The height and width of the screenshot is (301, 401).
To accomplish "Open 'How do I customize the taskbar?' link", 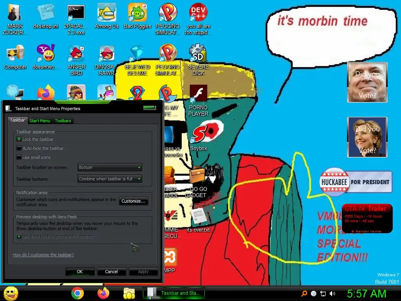I will (x=43, y=255).
